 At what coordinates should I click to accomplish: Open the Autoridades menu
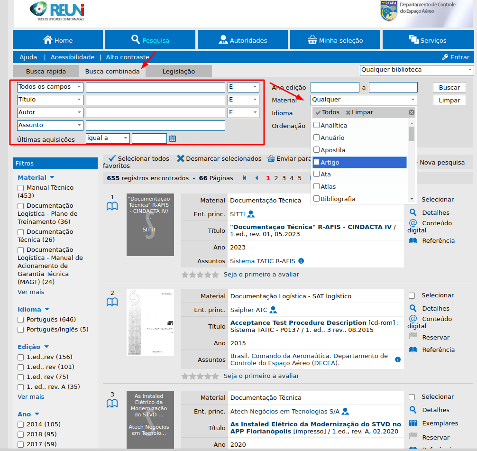click(243, 39)
